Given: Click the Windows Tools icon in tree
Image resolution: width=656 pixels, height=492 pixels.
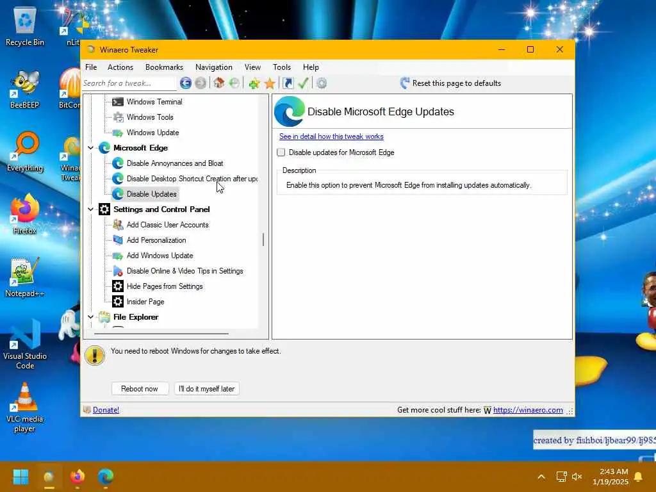Looking at the screenshot, I should (118, 117).
